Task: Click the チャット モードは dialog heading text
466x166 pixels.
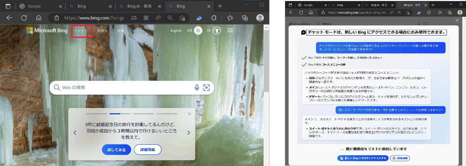Action: [376, 33]
